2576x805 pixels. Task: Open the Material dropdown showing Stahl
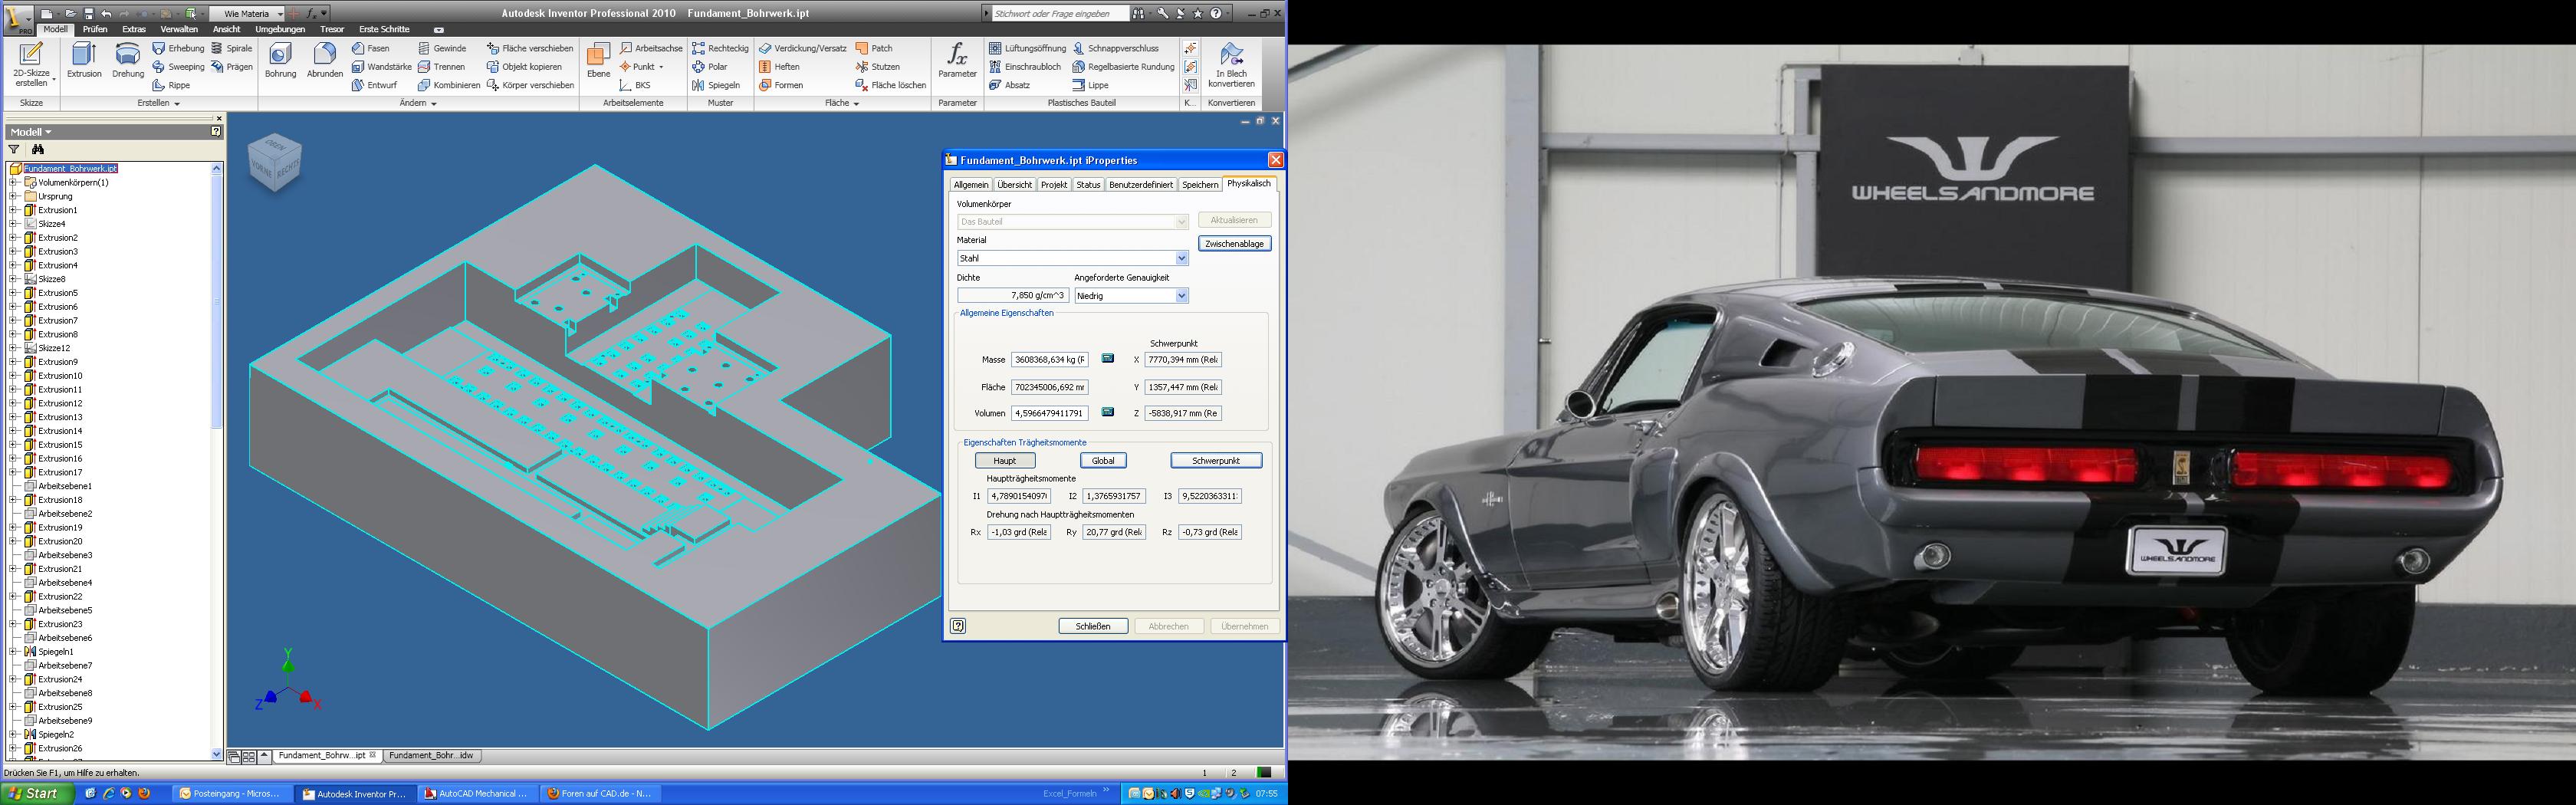(x=1072, y=258)
